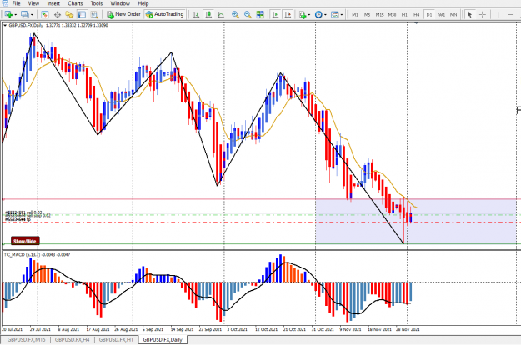Expand the Periods dropdown arrow
Image resolution: width=521 pixels, height=345 pixels.
coord(325,15)
